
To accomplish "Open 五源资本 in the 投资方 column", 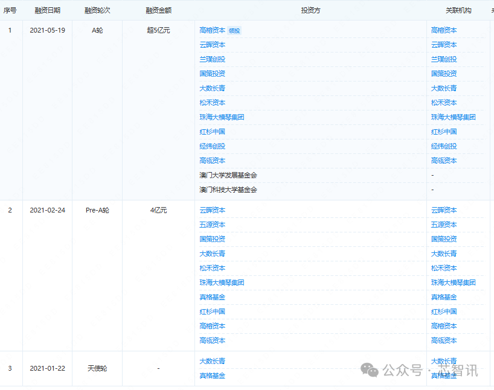I will [213, 225].
